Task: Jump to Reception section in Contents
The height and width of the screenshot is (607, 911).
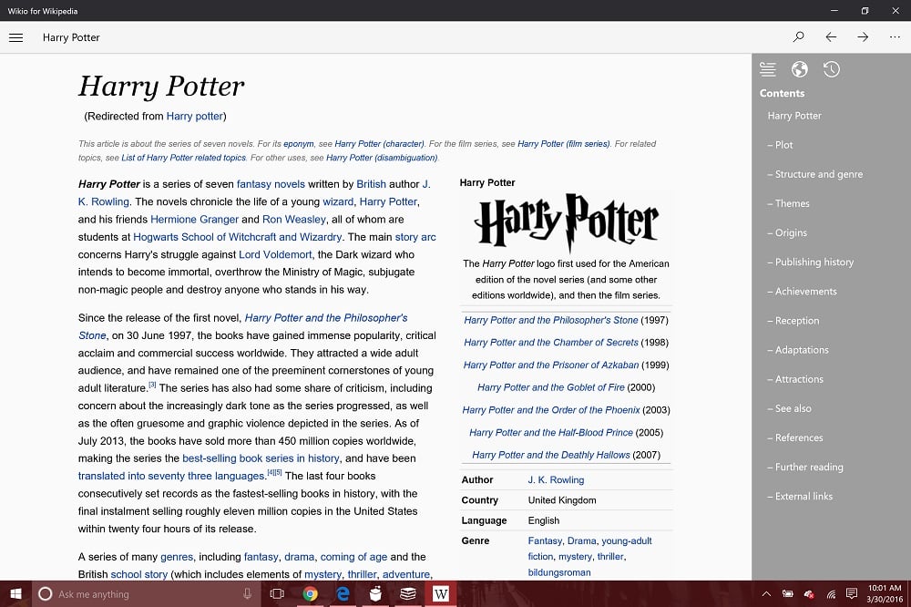Action: pos(793,321)
